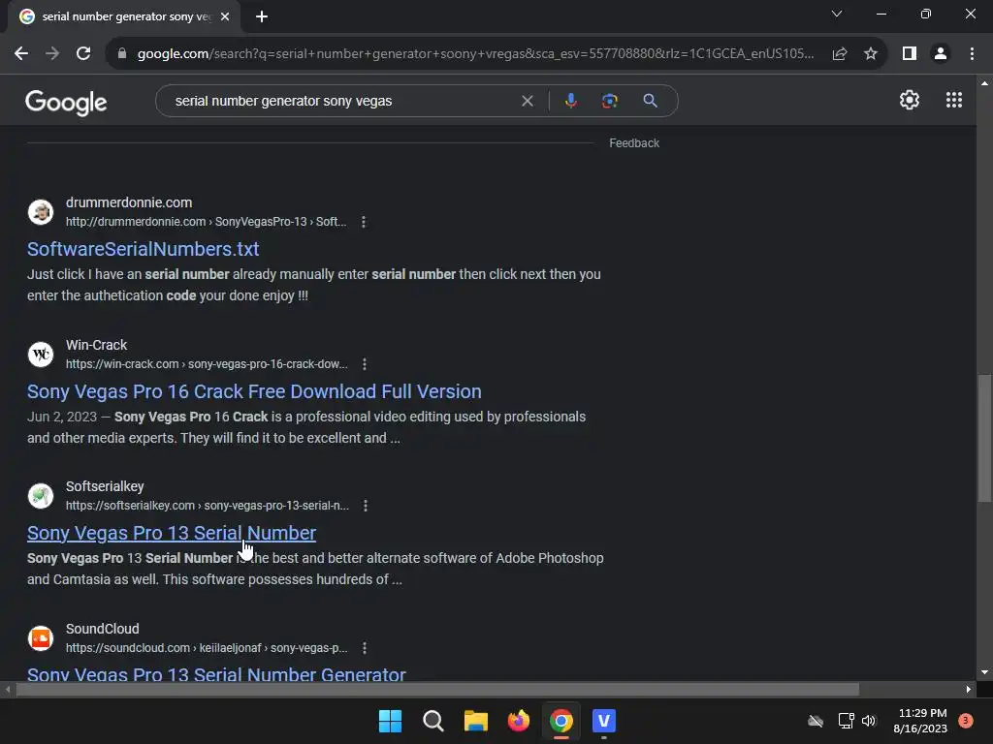The width and height of the screenshot is (993, 744).
Task: Click the Feedback link
Action: coord(634,143)
